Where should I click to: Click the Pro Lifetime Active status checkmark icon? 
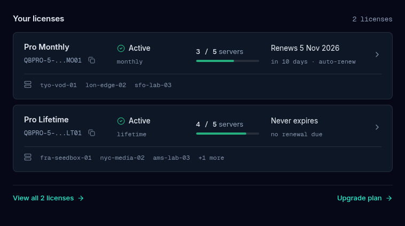point(121,121)
